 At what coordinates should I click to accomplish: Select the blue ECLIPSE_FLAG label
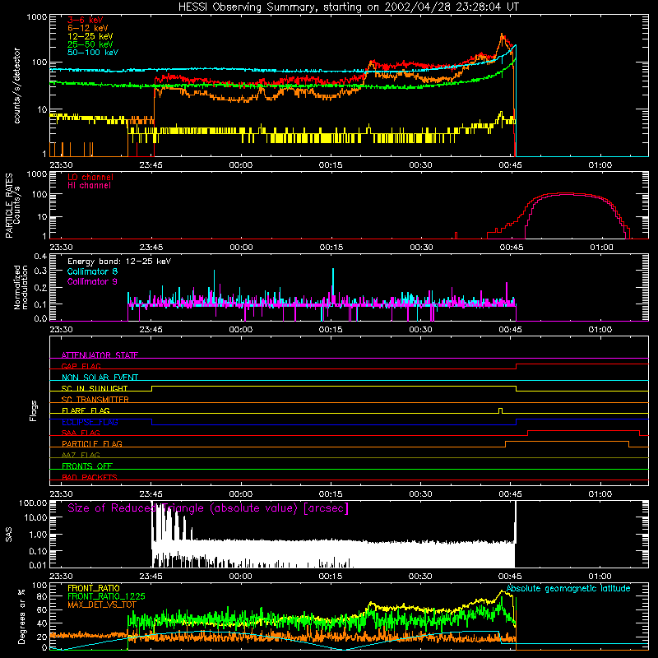[90, 422]
